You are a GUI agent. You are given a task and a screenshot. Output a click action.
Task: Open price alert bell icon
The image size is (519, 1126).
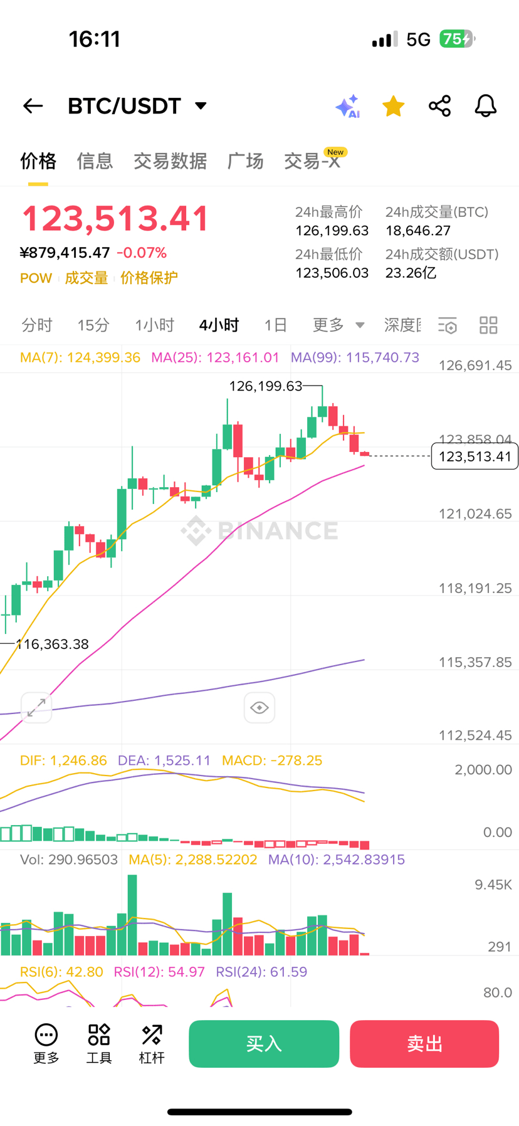click(485, 106)
